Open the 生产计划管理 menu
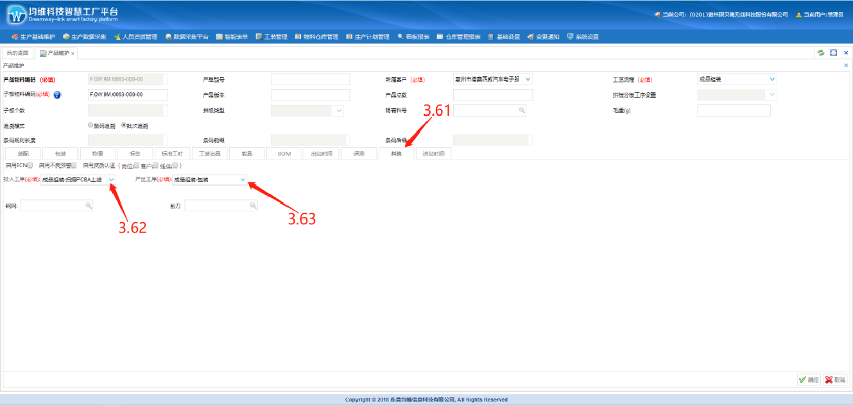 [368, 37]
